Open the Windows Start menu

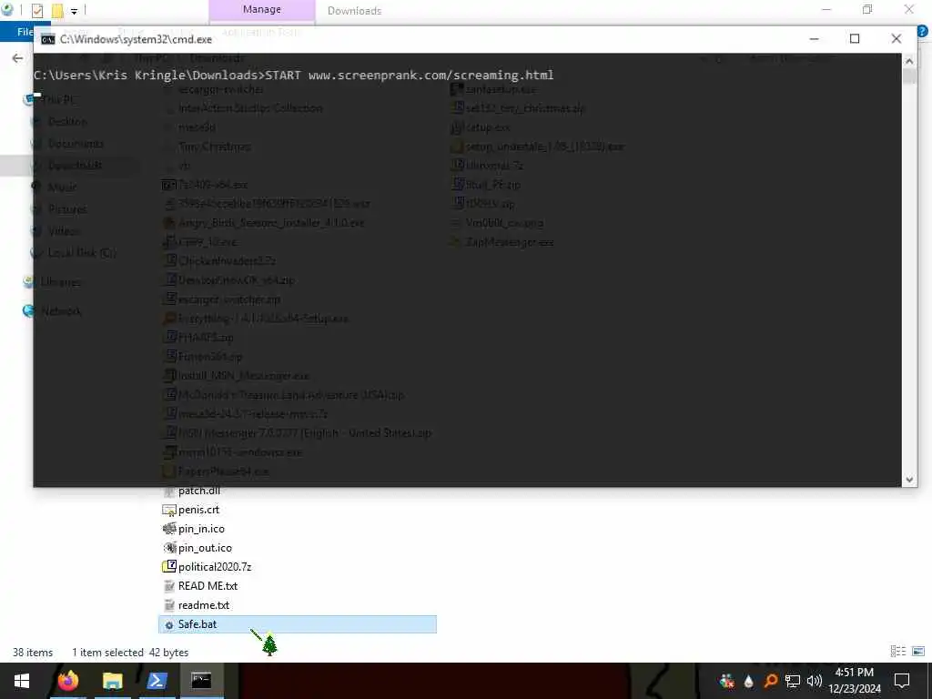click(22, 681)
